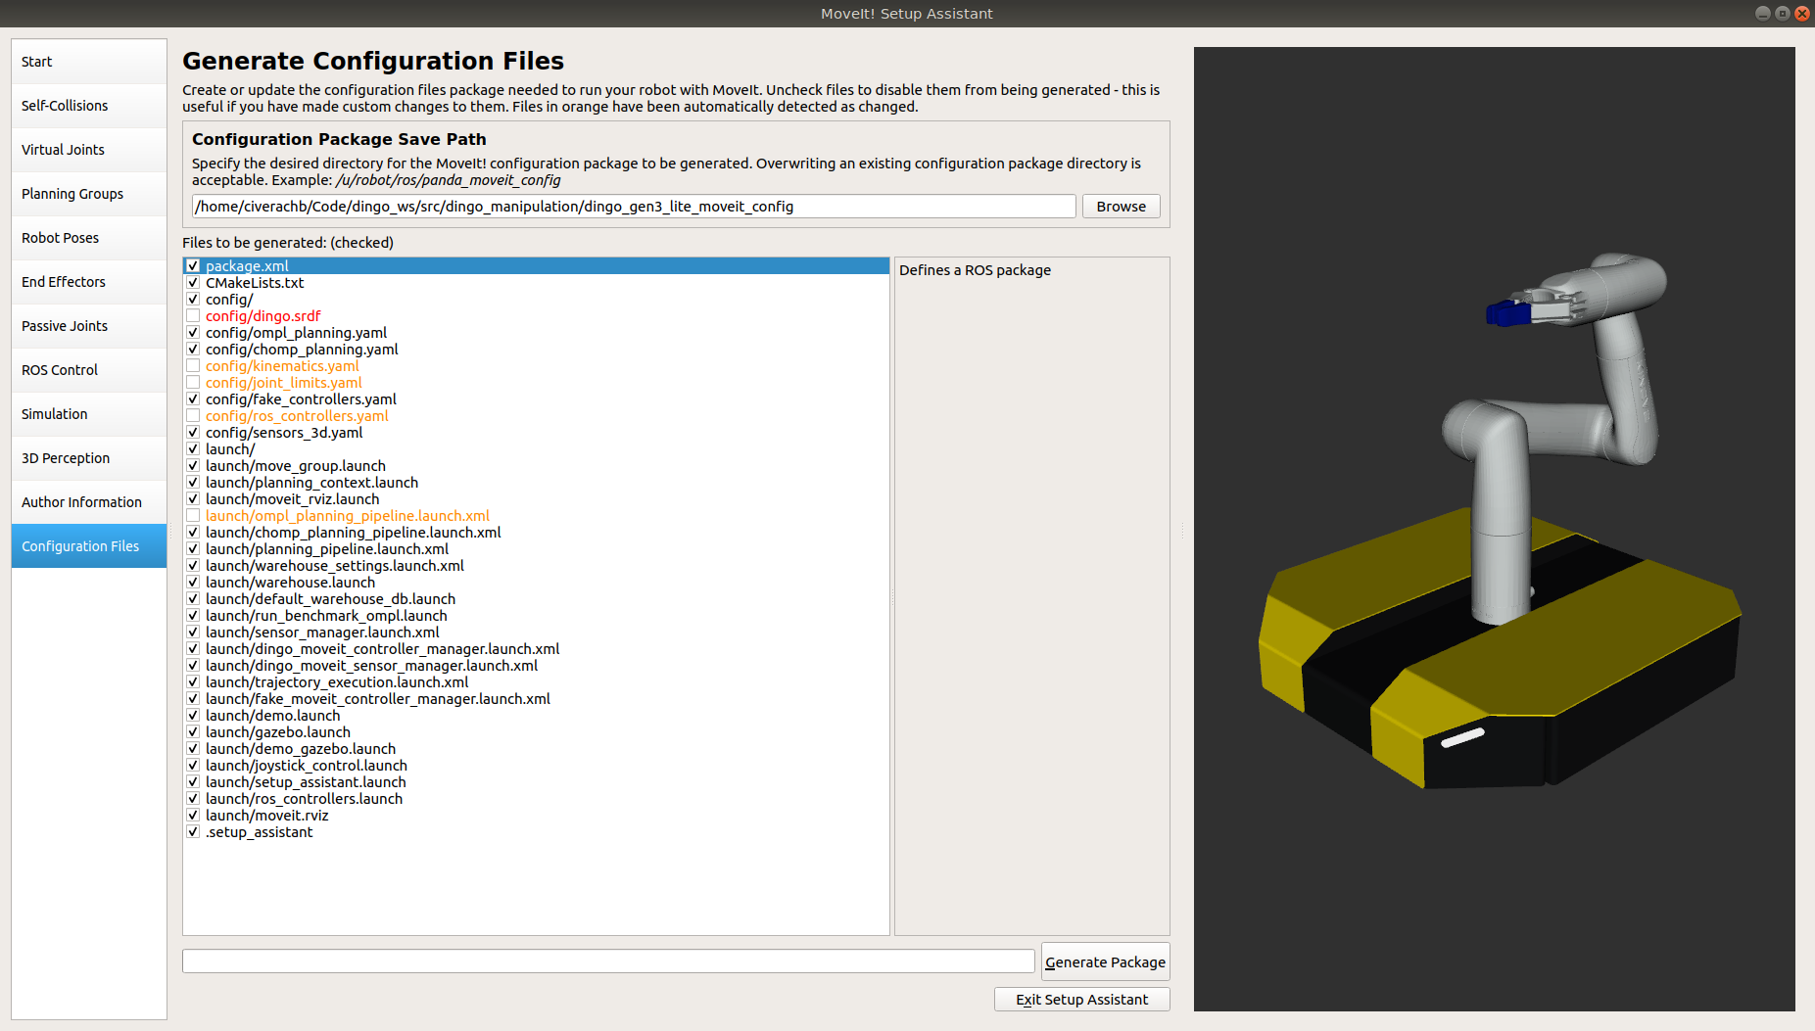Uncheck CMakeLists.txt checkbox
1815x1031 pixels.
click(x=193, y=283)
